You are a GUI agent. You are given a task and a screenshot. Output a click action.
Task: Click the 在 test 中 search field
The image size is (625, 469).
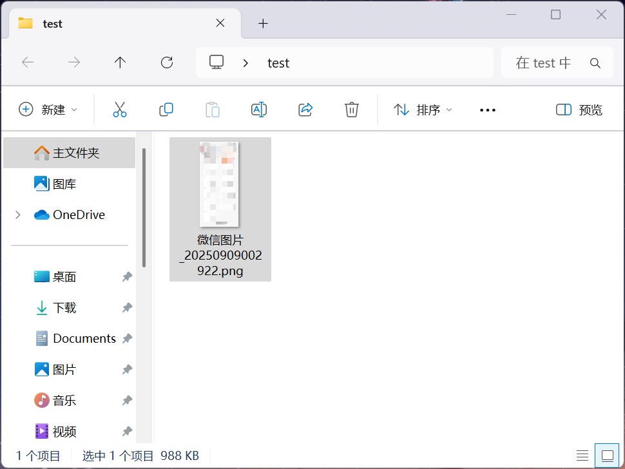[x=557, y=62]
